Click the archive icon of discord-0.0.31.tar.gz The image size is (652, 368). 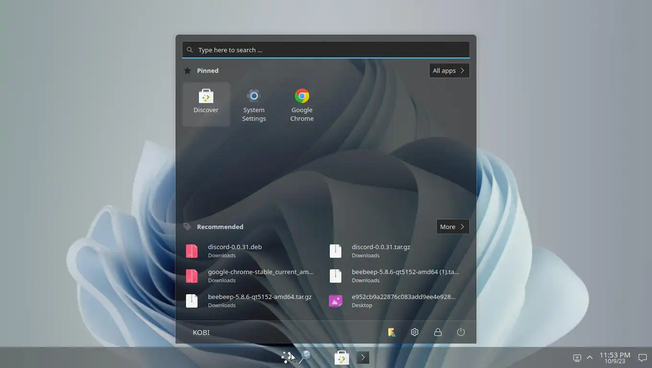pyautogui.click(x=336, y=251)
